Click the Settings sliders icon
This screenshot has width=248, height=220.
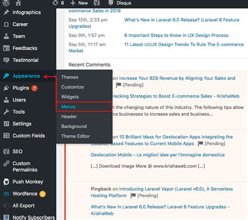coord(6,124)
